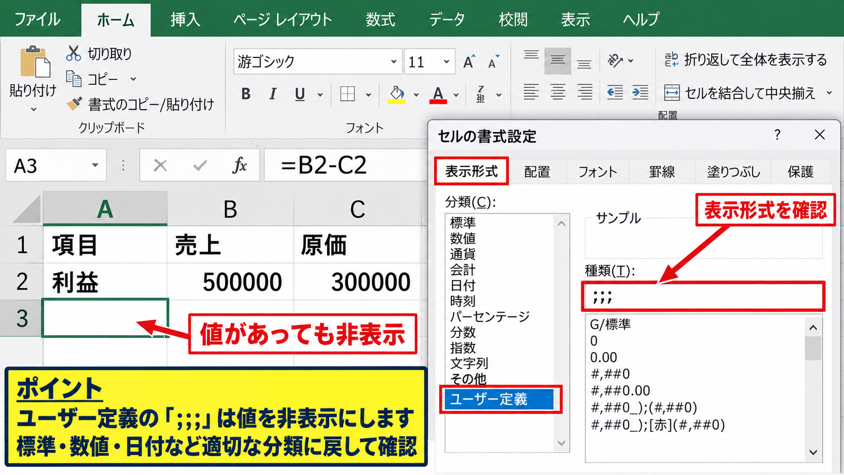Click Merge and Center (セルを結合して中央揃え)

click(741, 93)
